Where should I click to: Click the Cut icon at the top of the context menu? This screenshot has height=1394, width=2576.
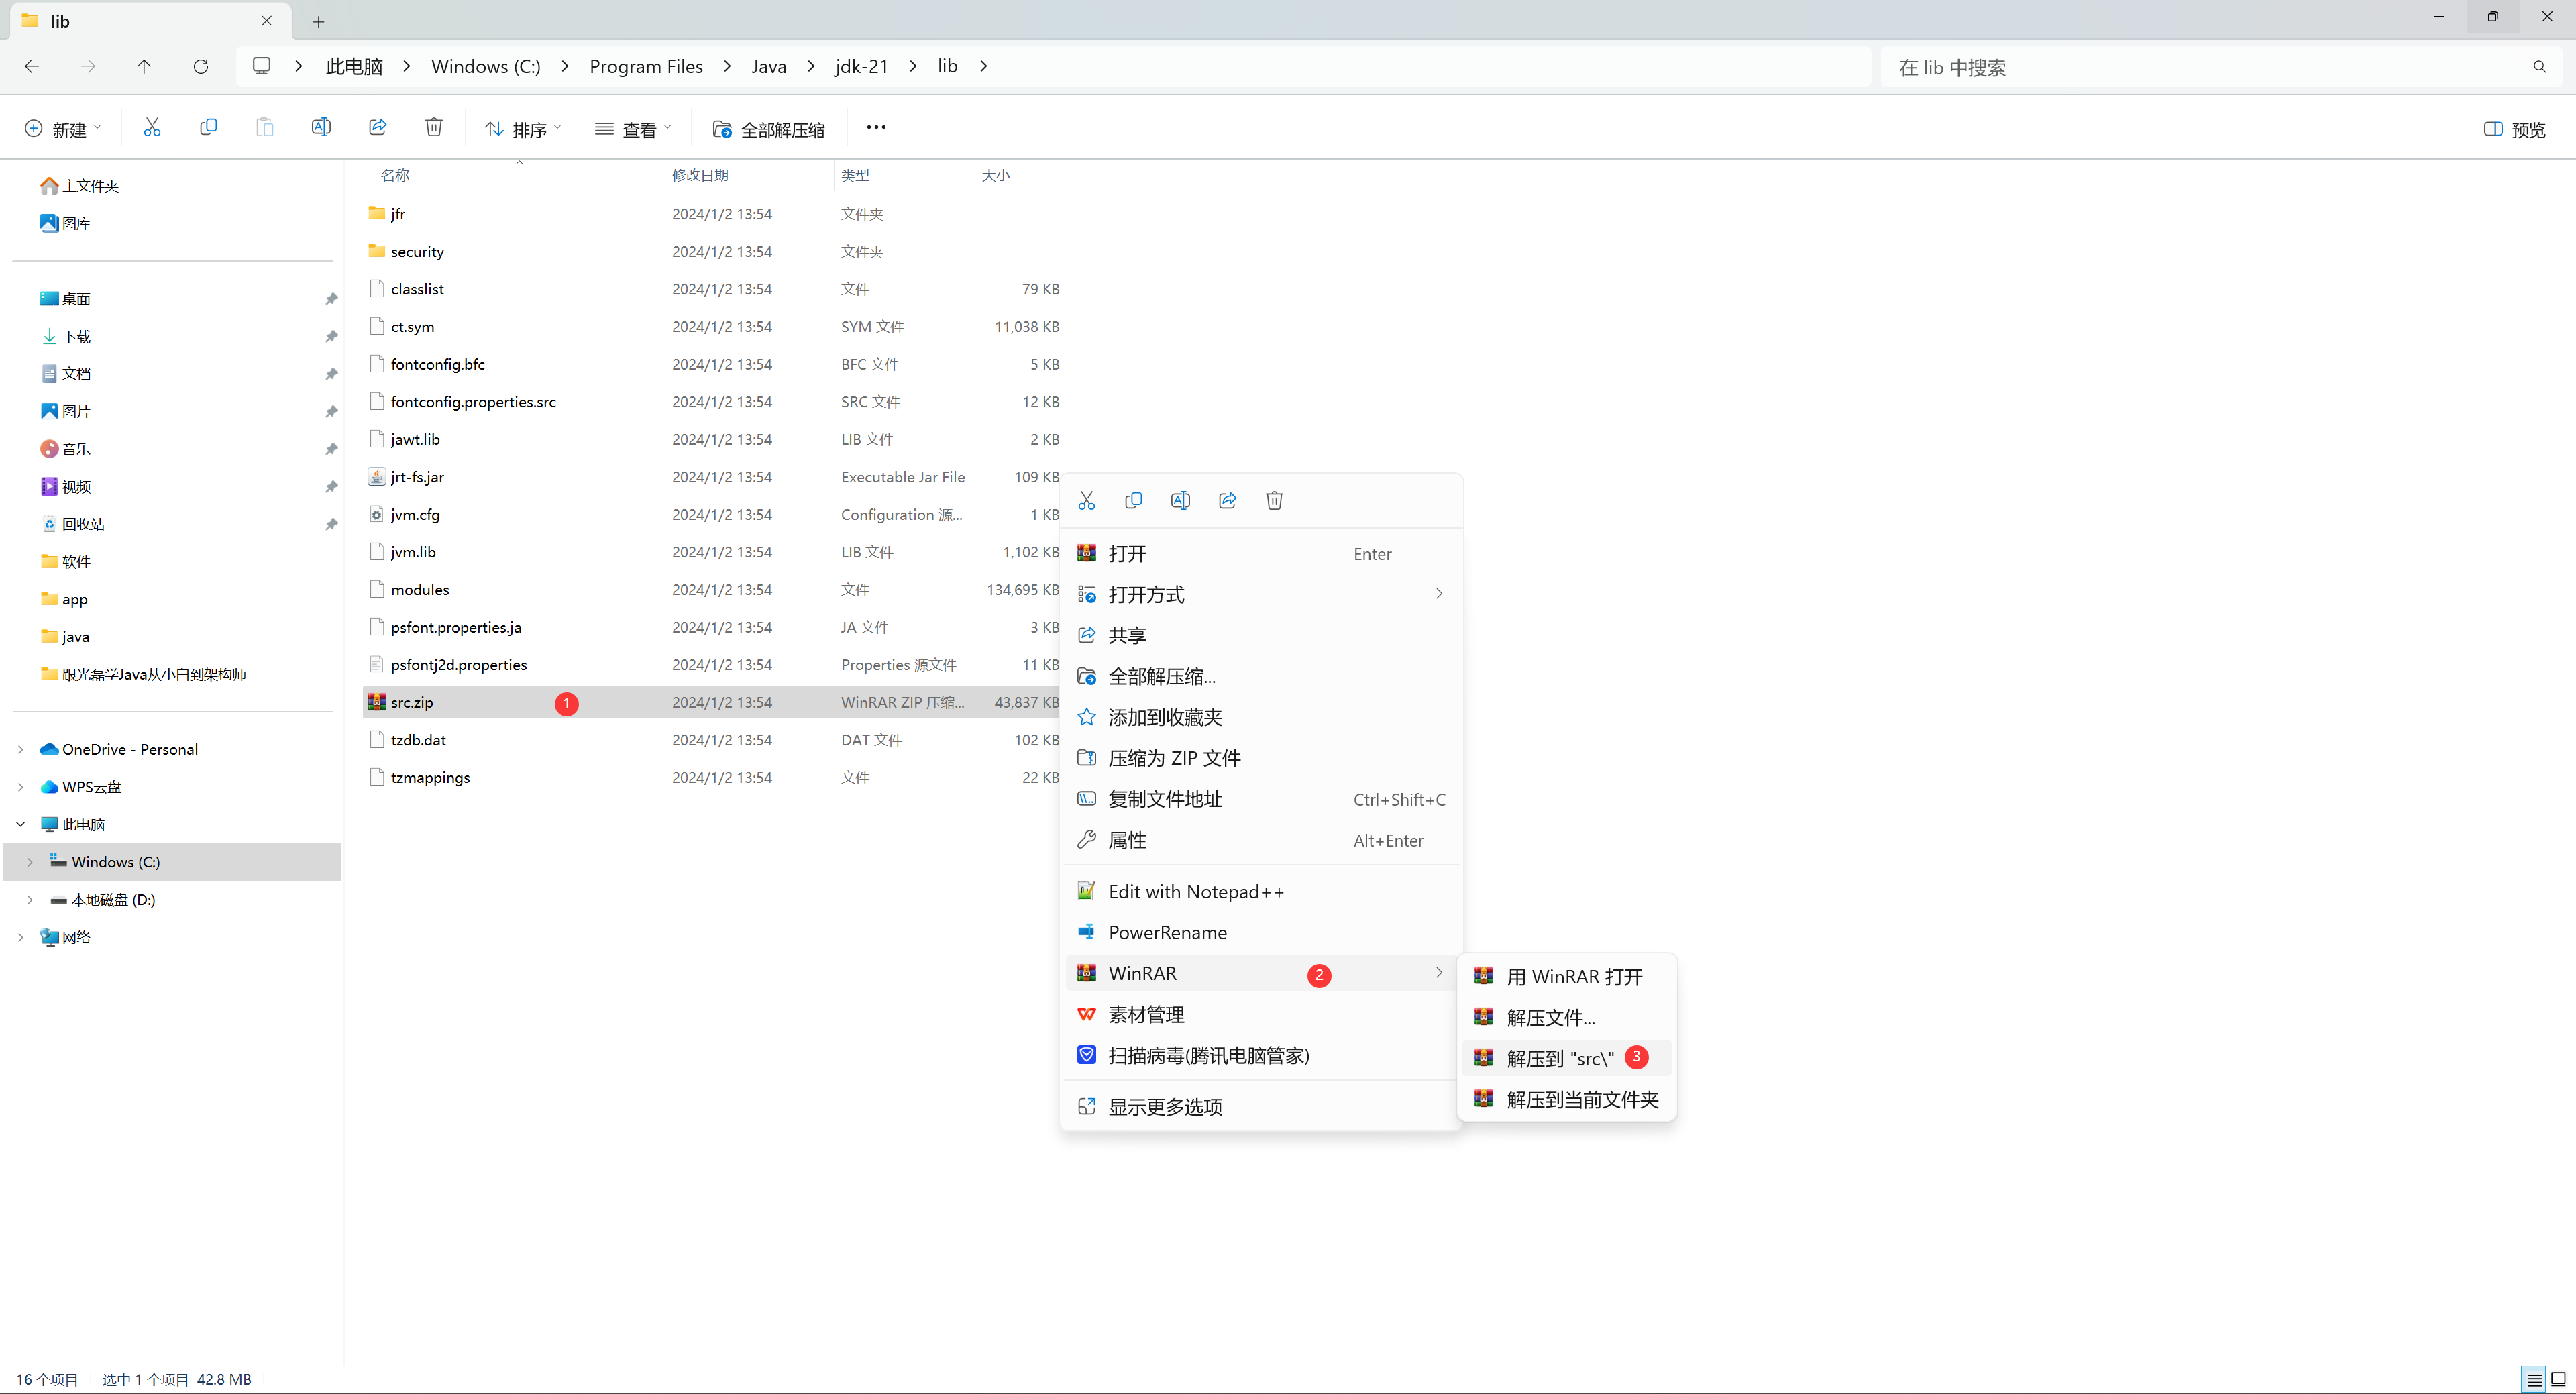(1087, 500)
